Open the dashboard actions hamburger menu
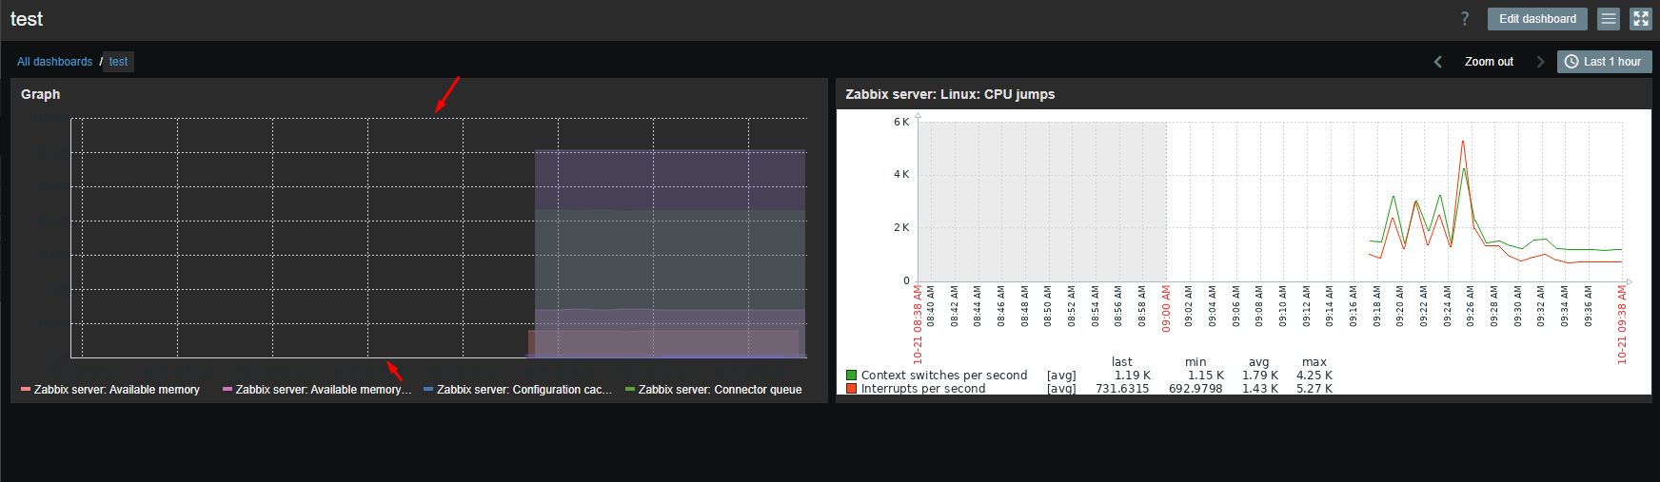The width and height of the screenshot is (1660, 482). 1609,19
